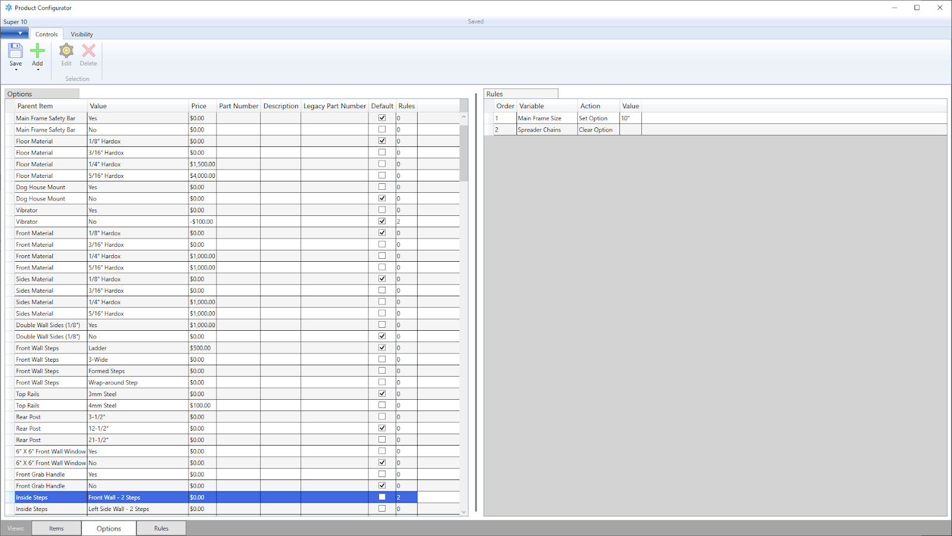
Task: Click the Product Configurator app icon
Action: [x=8, y=8]
